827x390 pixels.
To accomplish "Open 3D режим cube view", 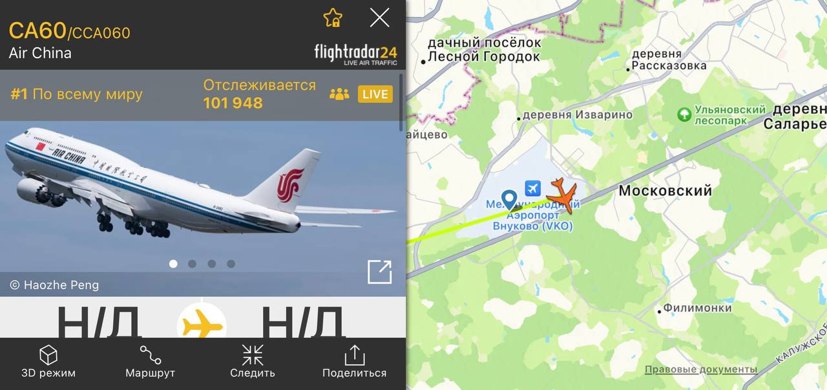I will click(x=48, y=362).
